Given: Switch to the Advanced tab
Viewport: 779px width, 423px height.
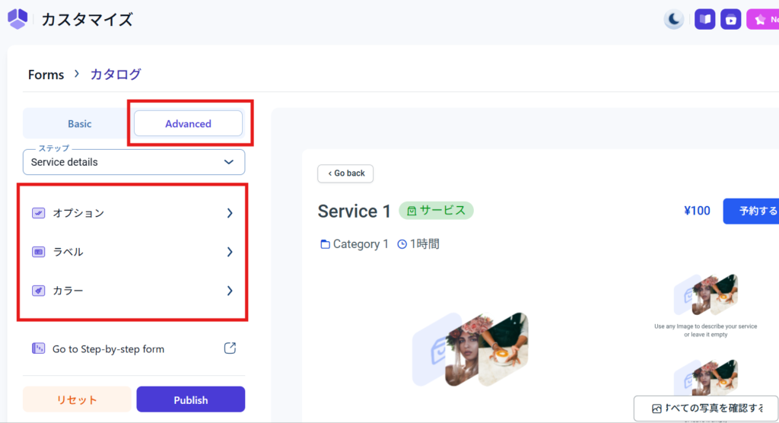Looking at the screenshot, I should (x=188, y=124).
